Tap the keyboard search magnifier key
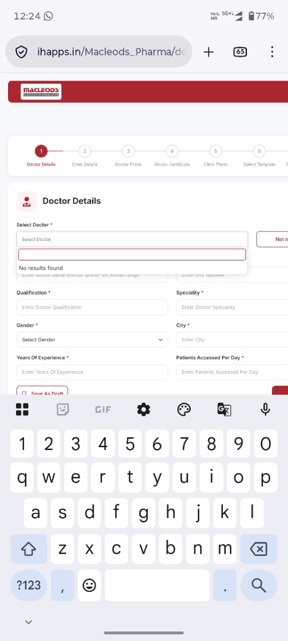The width and height of the screenshot is (288, 641). click(258, 585)
